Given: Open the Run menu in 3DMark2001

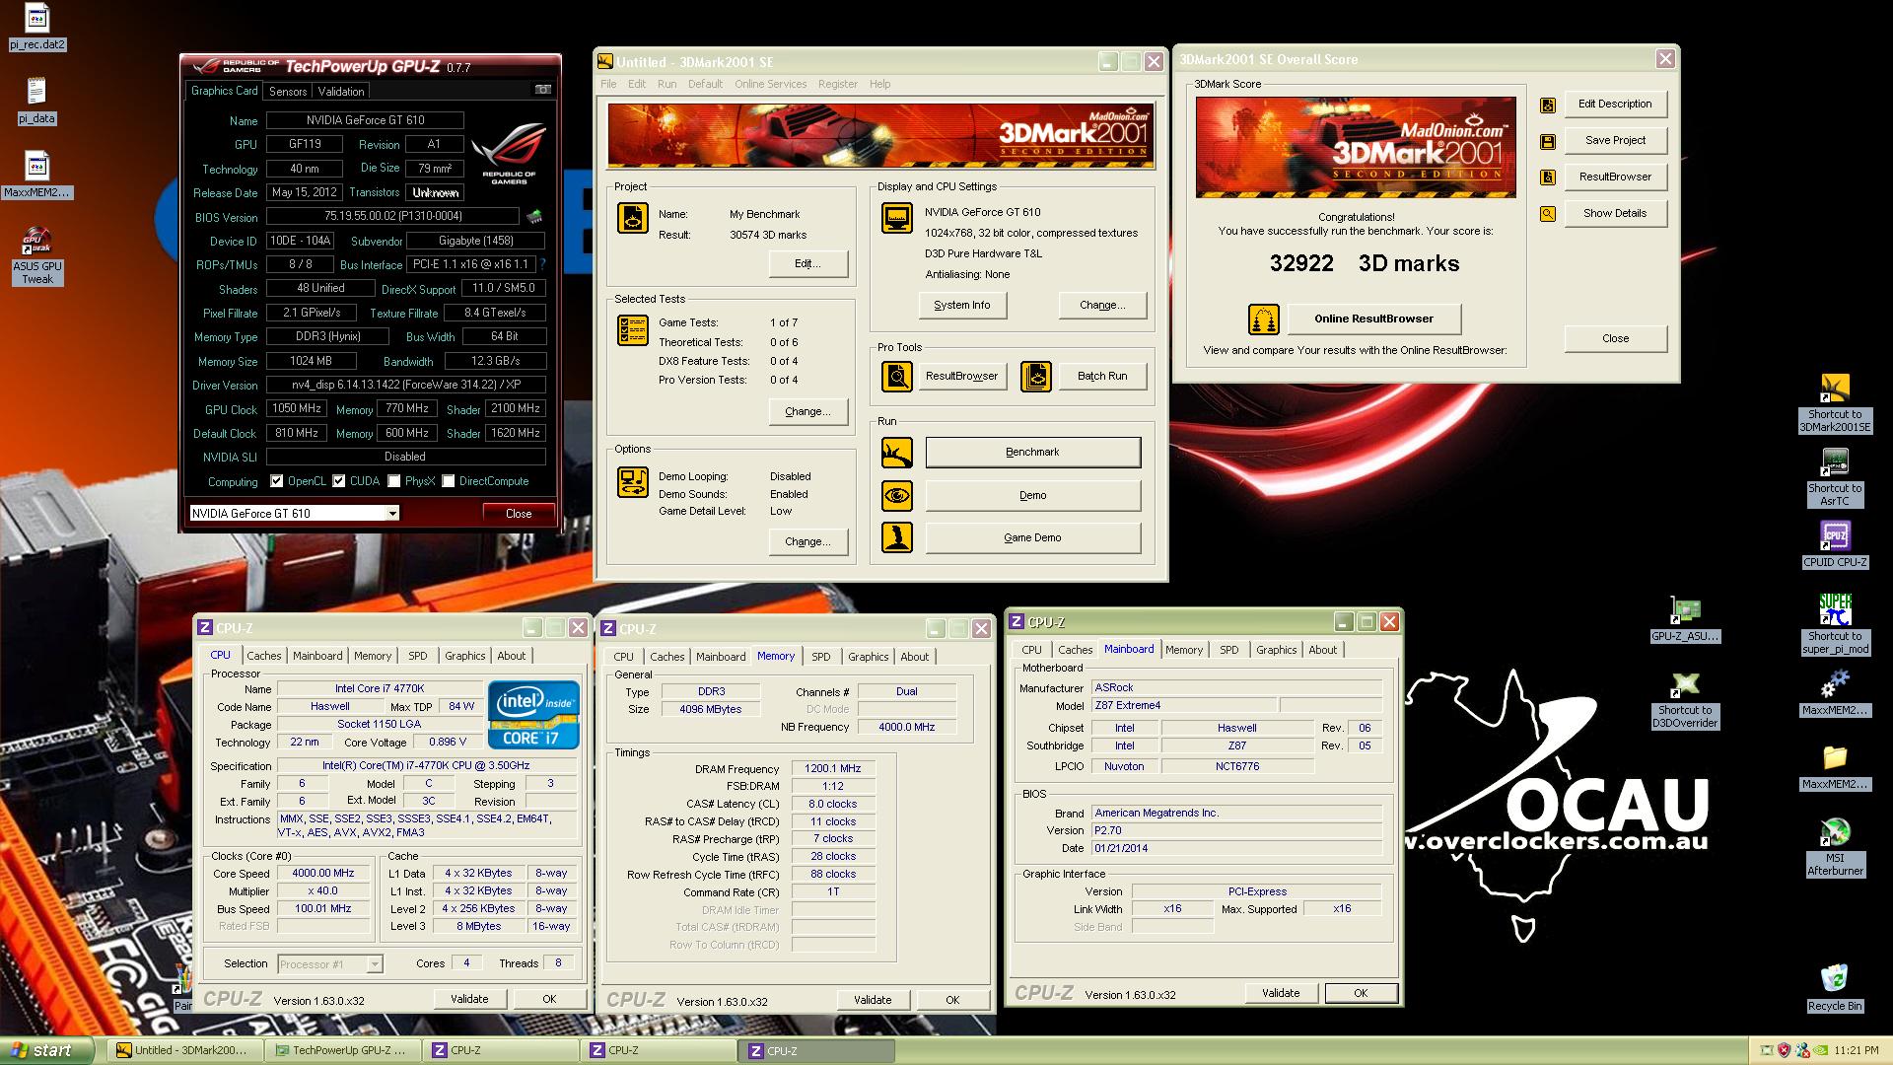Looking at the screenshot, I should point(666,84).
